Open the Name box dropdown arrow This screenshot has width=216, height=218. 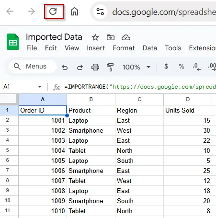tap(40, 87)
